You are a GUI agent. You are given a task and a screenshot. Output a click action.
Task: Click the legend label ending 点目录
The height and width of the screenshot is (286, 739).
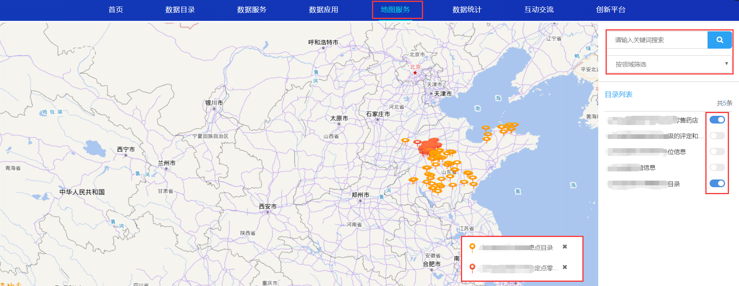(517, 247)
